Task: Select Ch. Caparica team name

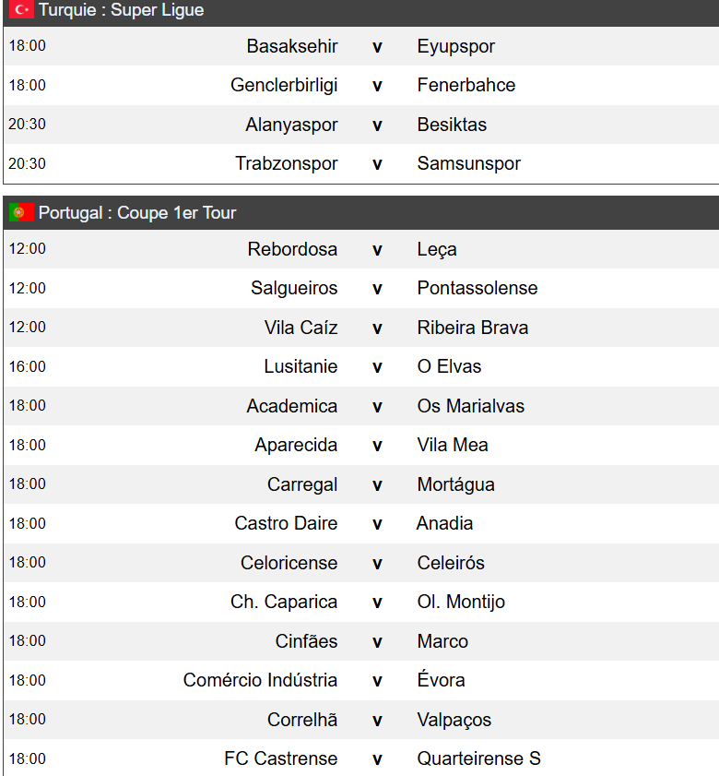Action: pyautogui.click(x=284, y=603)
